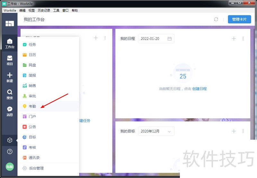
Task: Select 日历 in the apps menu
Action: pyautogui.click(x=49, y=55)
